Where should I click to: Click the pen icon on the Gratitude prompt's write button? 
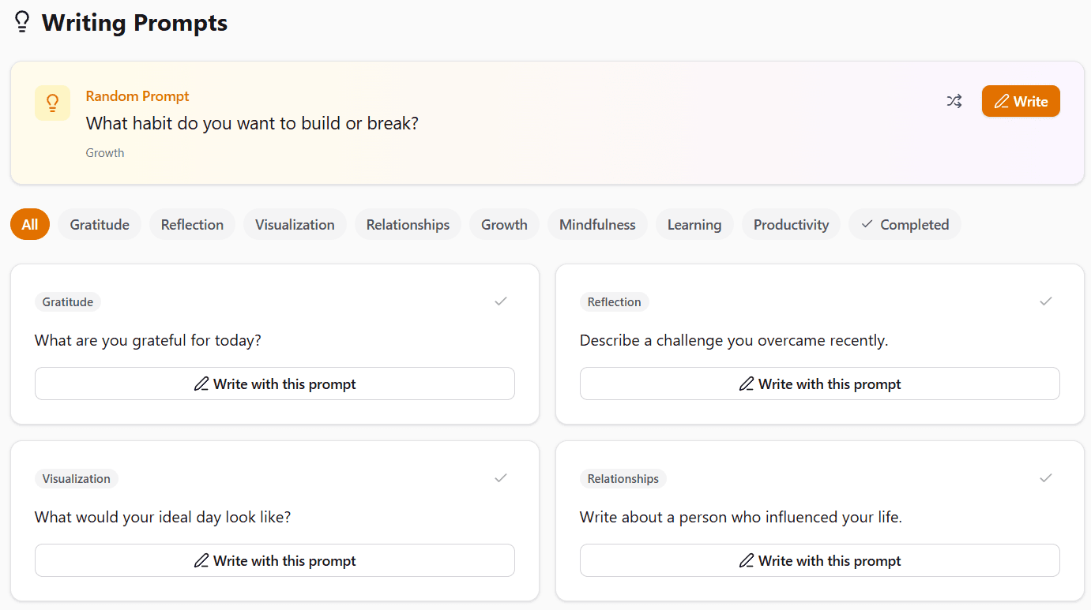201,384
